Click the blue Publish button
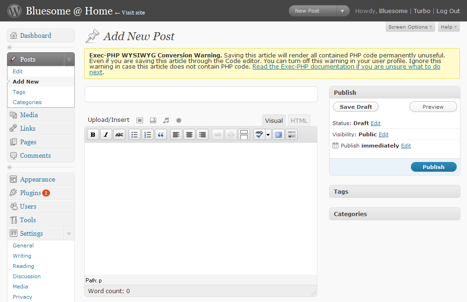Image resolution: width=467 pixels, height=302 pixels. (x=433, y=167)
